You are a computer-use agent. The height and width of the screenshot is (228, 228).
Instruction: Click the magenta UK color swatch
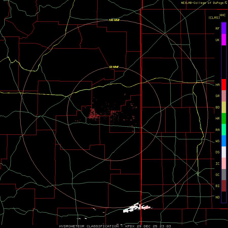[x=224, y=40]
